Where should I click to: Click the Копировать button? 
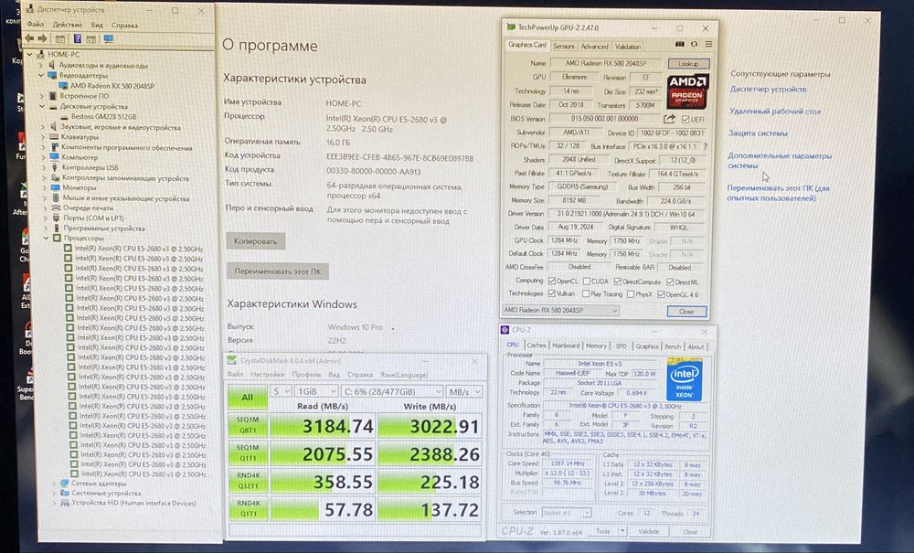(255, 240)
